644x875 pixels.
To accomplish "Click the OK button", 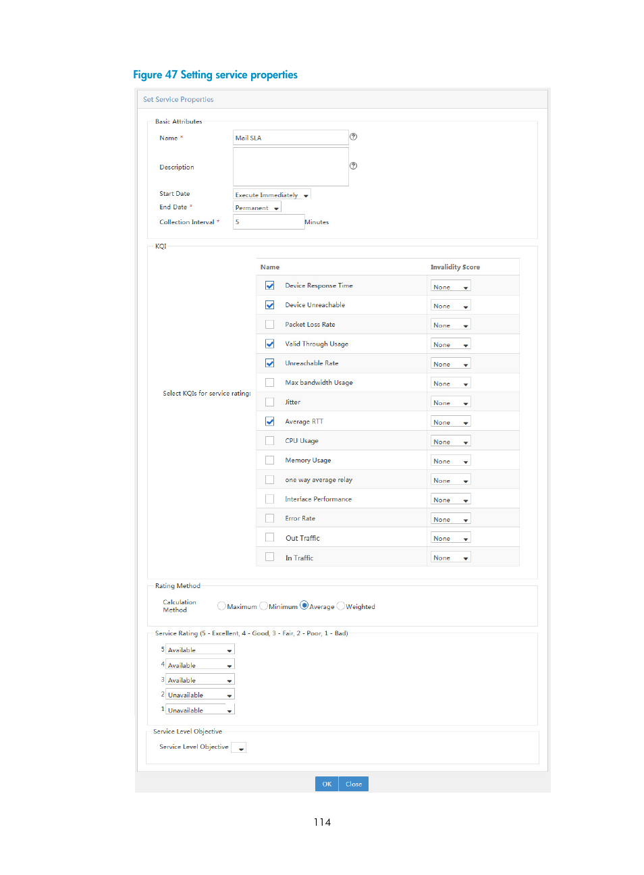I will 327,784.
